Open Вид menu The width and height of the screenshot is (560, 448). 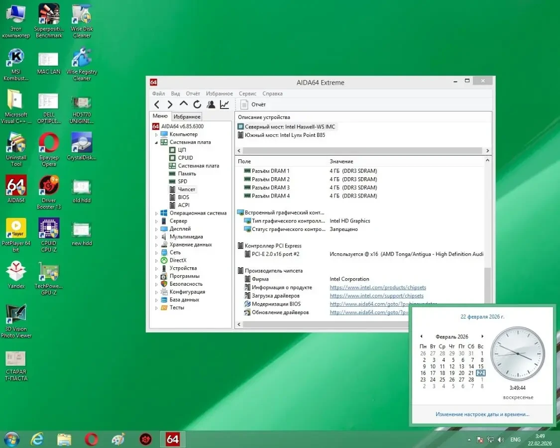pyautogui.click(x=175, y=94)
